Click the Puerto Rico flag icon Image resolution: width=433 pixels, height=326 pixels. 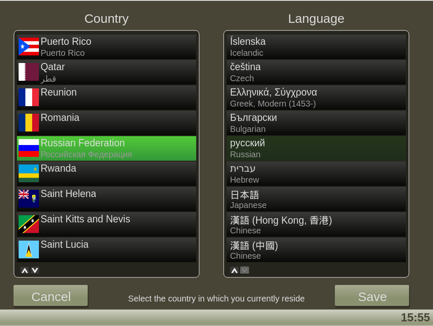[x=29, y=47]
